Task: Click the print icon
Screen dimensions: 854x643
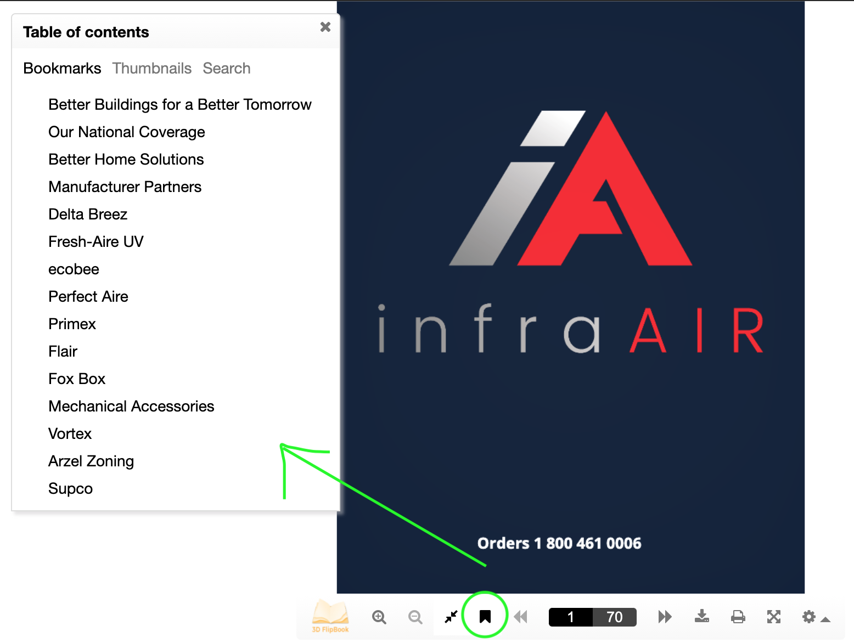Action: (x=738, y=617)
